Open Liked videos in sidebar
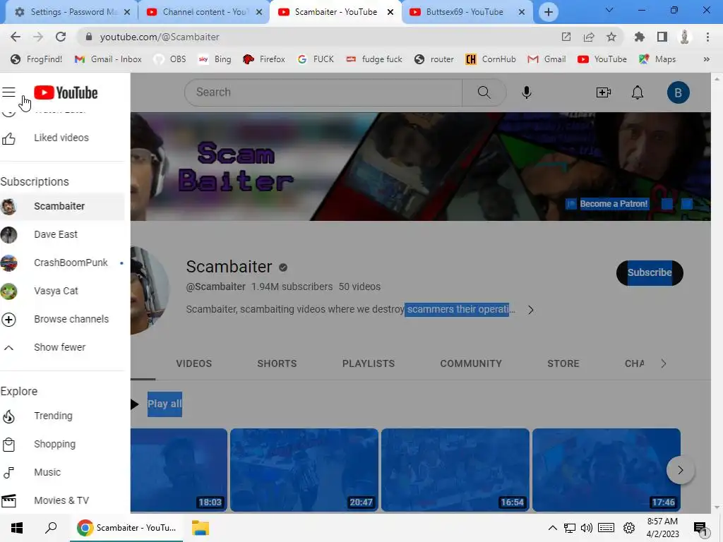Viewport: 723px width, 542px height. tap(62, 138)
